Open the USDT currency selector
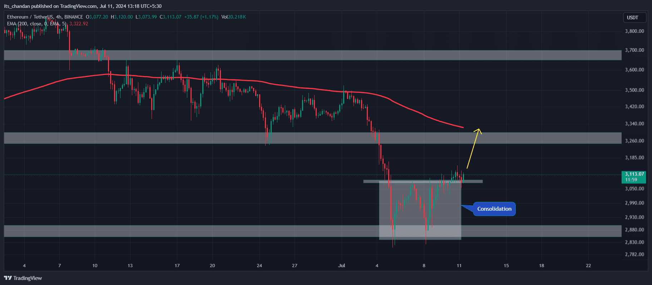652x285 pixels. 635,17
